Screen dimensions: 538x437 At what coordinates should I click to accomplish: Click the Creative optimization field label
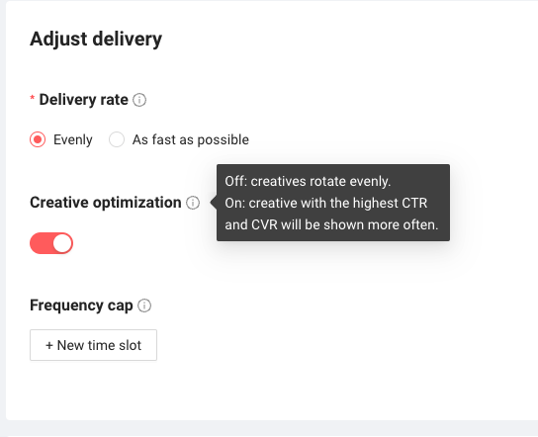coord(106,203)
